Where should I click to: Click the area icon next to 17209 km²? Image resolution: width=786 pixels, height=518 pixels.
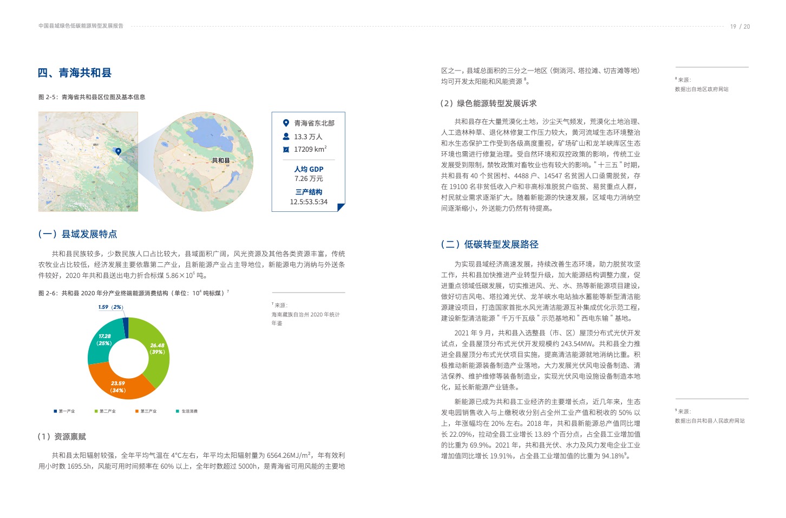tap(286, 150)
